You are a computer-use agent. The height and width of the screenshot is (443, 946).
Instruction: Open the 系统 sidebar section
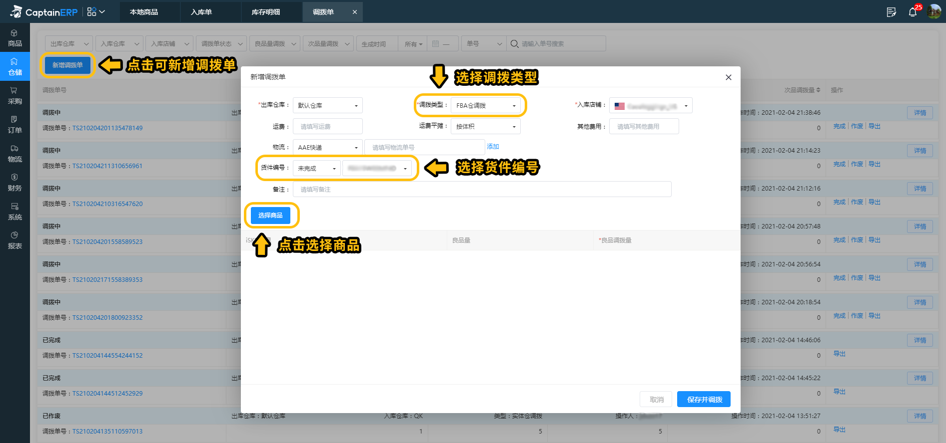pyautogui.click(x=14, y=212)
